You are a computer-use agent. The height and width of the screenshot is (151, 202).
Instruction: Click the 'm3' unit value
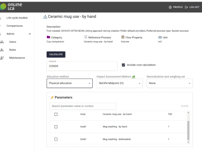pos(160,42)
